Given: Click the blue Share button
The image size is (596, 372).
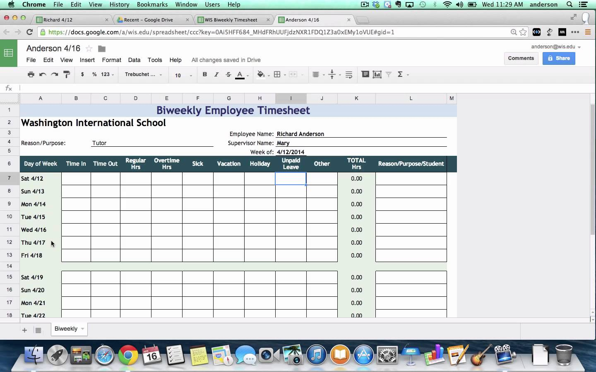Looking at the screenshot, I should pyautogui.click(x=559, y=58).
